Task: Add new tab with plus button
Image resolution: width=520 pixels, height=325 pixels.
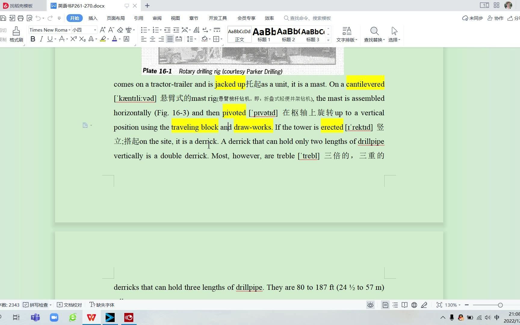Action: [x=147, y=6]
